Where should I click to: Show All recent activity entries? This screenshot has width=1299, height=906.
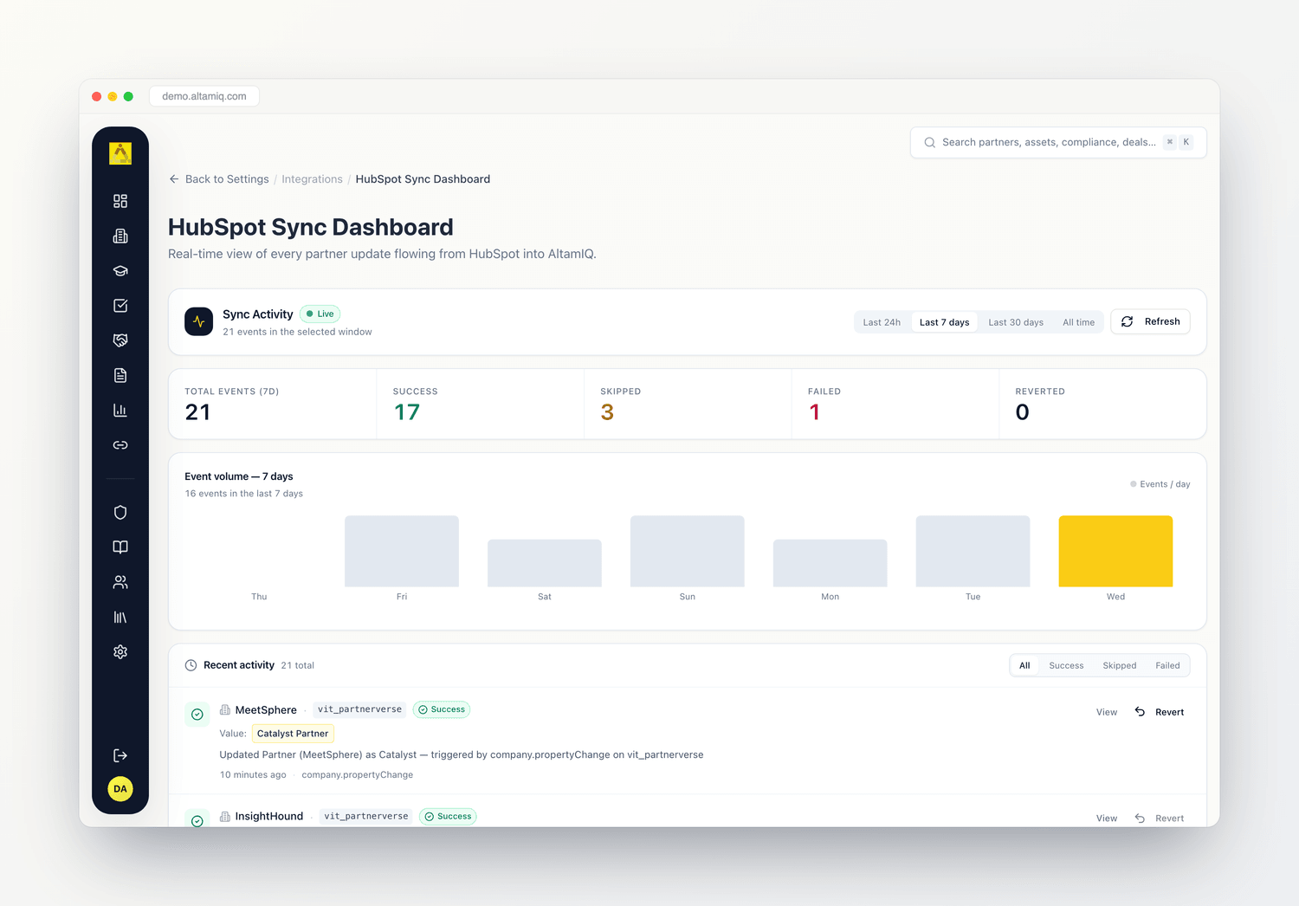(x=1024, y=666)
